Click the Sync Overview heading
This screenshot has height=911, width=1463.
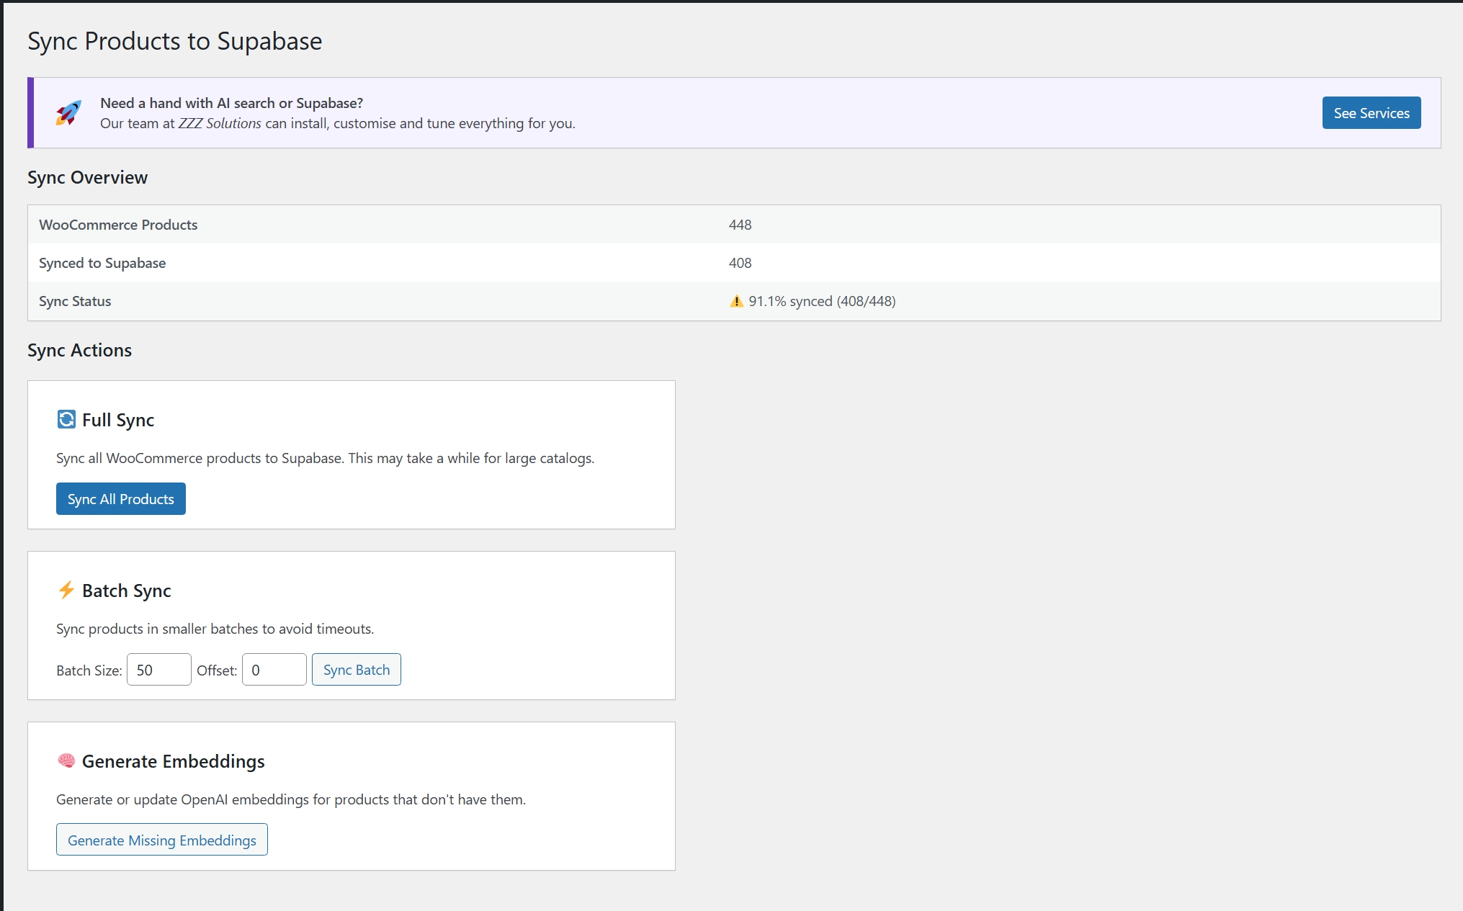tap(87, 177)
